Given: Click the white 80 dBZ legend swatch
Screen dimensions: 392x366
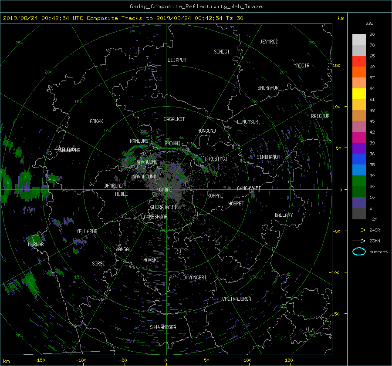Looking at the screenshot, I should pos(359,40).
